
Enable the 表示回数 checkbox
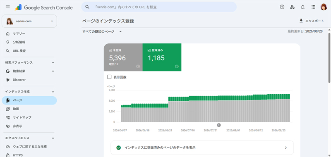[109, 77]
